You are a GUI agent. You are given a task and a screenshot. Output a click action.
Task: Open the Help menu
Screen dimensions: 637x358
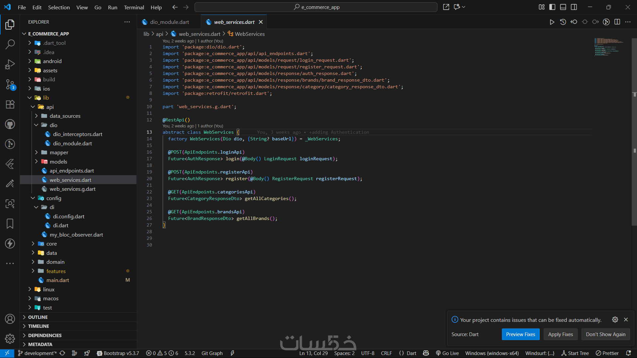156,7
